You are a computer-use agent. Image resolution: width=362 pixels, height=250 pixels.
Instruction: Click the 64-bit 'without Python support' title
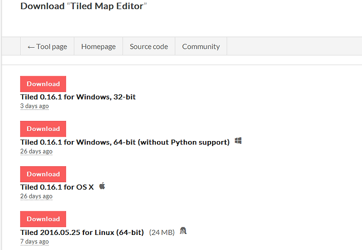pyautogui.click(x=125, y=142)
